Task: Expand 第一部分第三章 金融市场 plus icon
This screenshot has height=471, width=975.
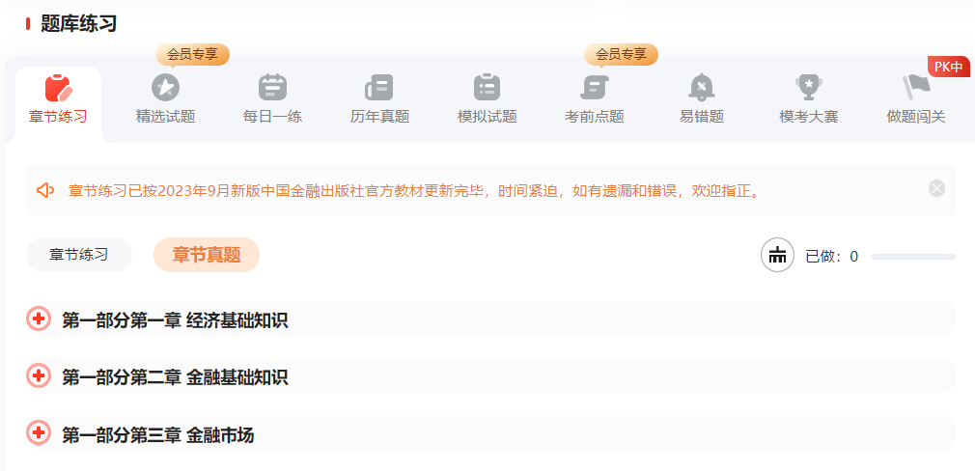Action: tap(39, 433)
